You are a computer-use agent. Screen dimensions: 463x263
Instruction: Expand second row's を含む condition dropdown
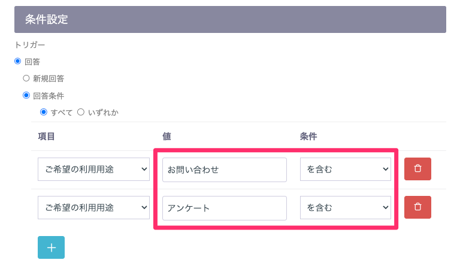346,207
